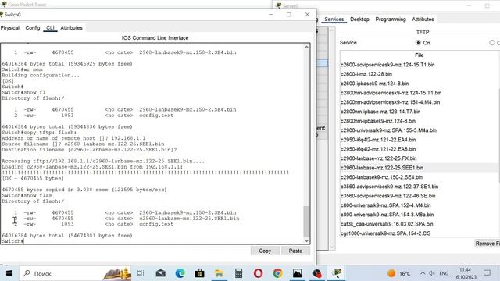The image size is (500, 281).
Task: Click the Paste button below the CLI
Action: 295,251
